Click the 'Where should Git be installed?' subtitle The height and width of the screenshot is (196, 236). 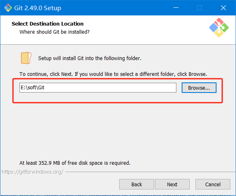point(54,32)
